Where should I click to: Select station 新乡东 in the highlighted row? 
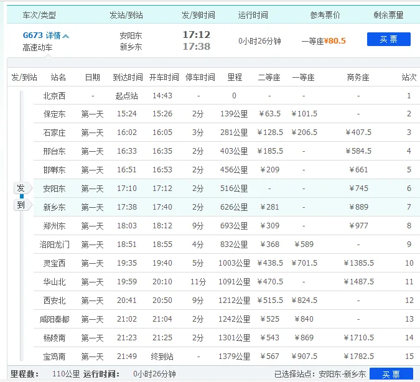coord(54,207)
